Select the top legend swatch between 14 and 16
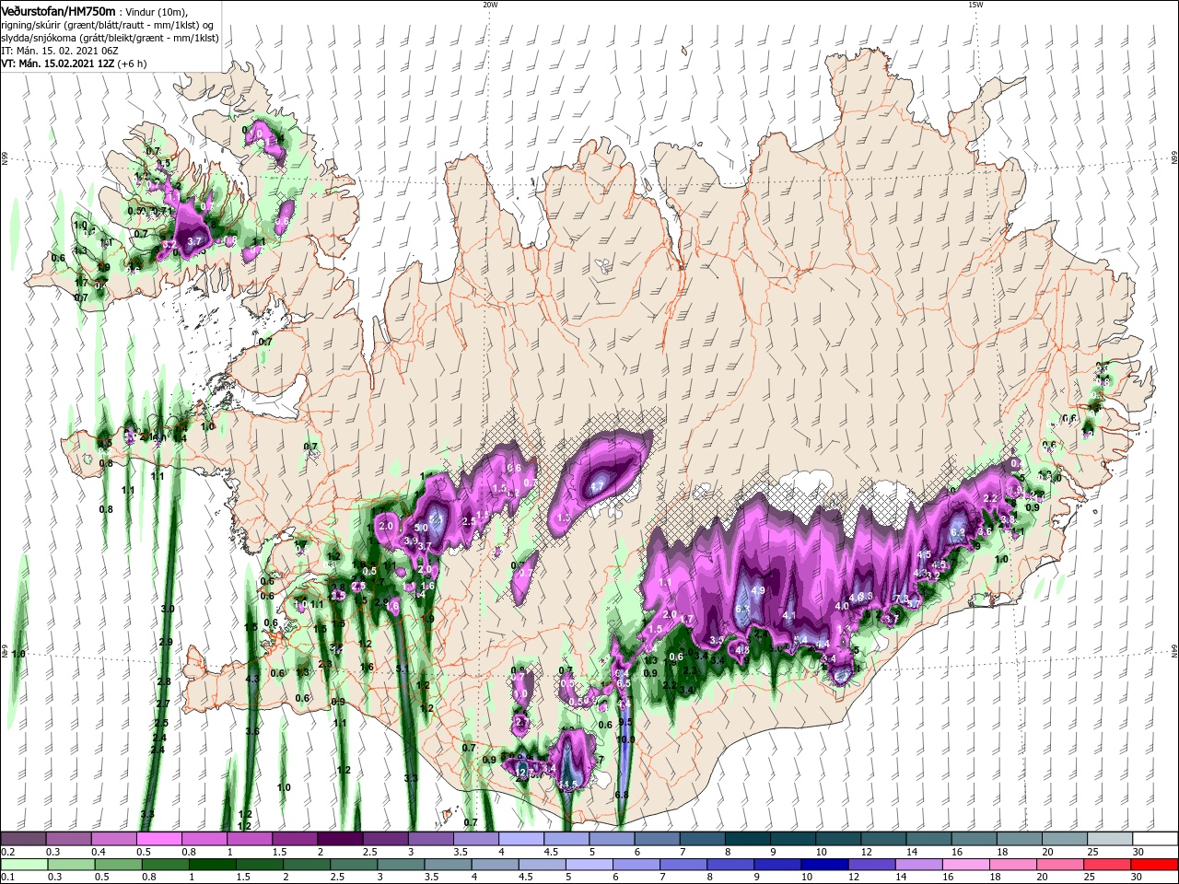Screen dimensions: 1179x884 click(x=929, y=838)
